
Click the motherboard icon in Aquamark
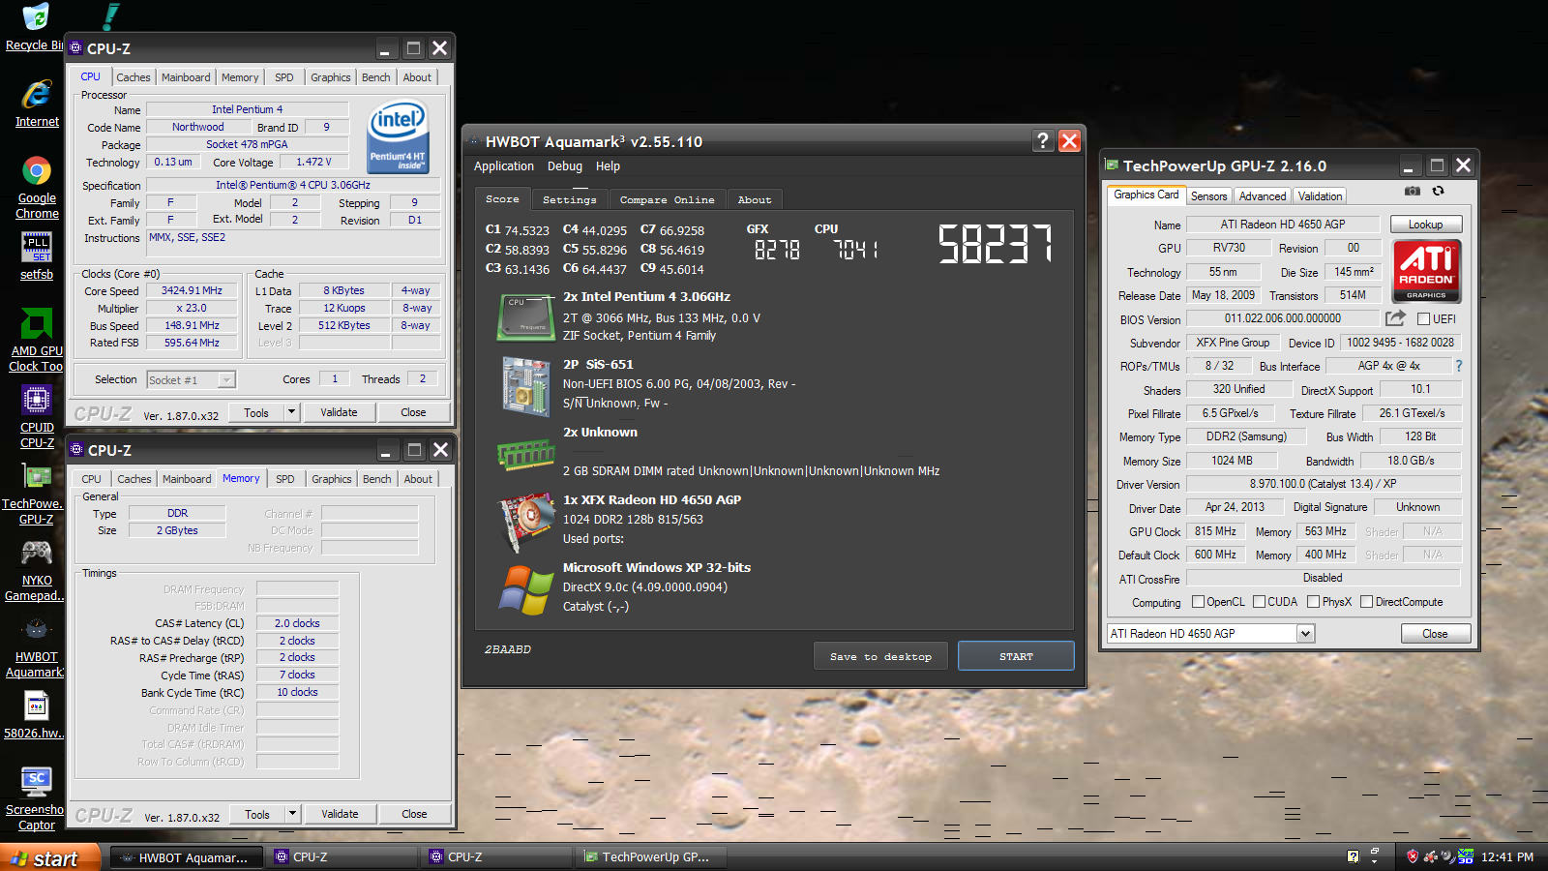point(525,385)
